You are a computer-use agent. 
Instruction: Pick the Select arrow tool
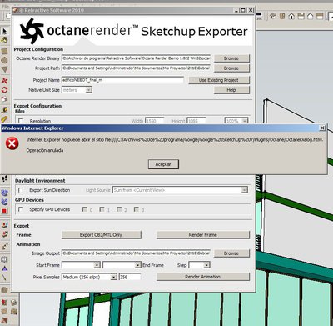click(4, 31)
